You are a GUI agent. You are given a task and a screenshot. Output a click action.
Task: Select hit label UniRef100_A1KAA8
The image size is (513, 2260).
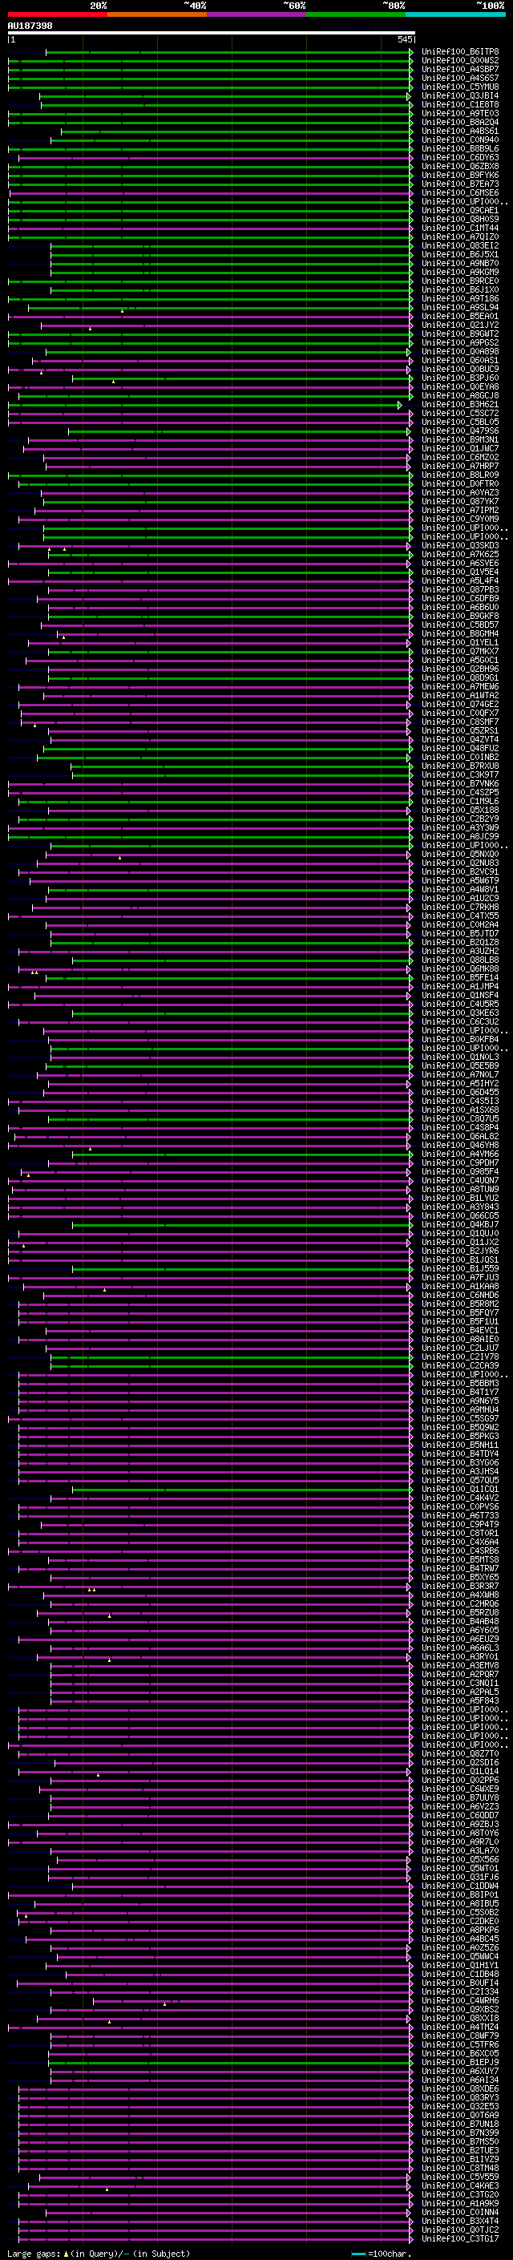(x=459, y=1285)
